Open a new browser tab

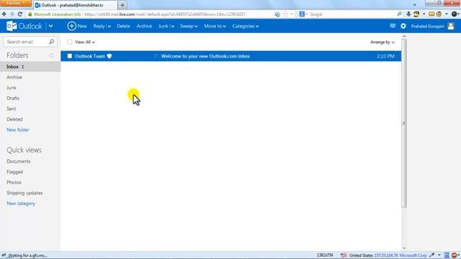click(x=122, y=5)
